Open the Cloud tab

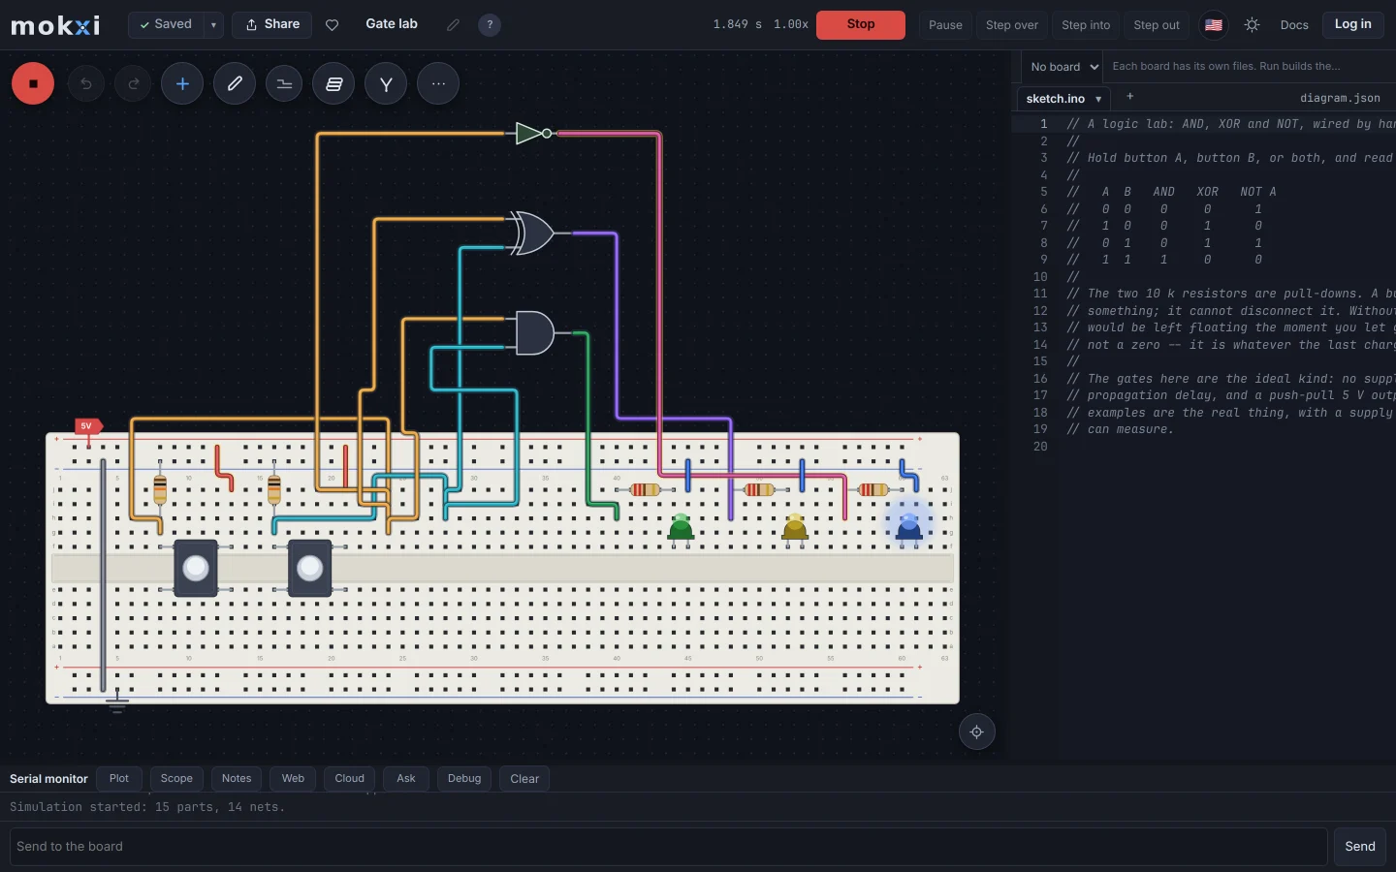[350, 779]
